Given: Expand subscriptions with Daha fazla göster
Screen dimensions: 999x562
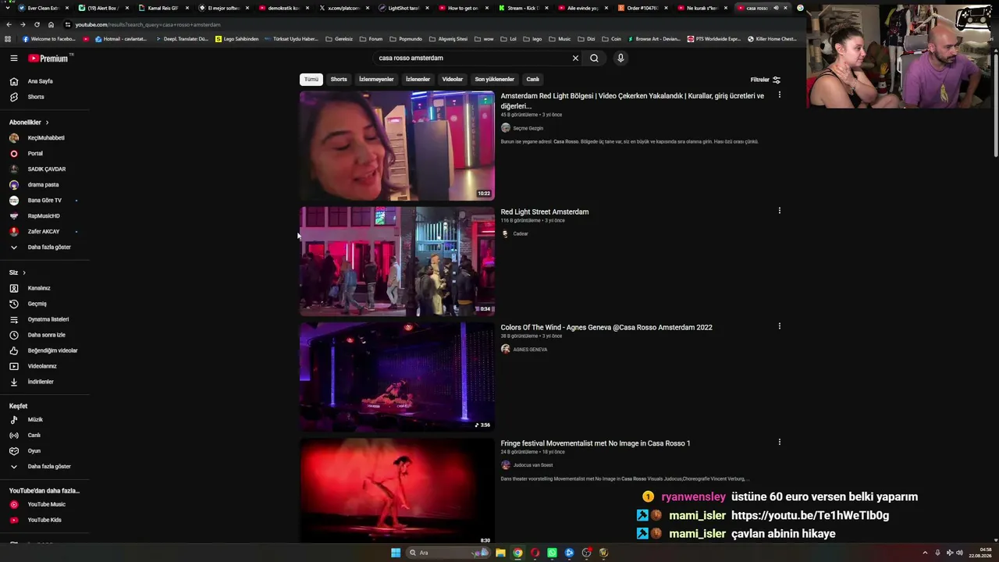Looking at the screenshot, I should click(49, 247).
